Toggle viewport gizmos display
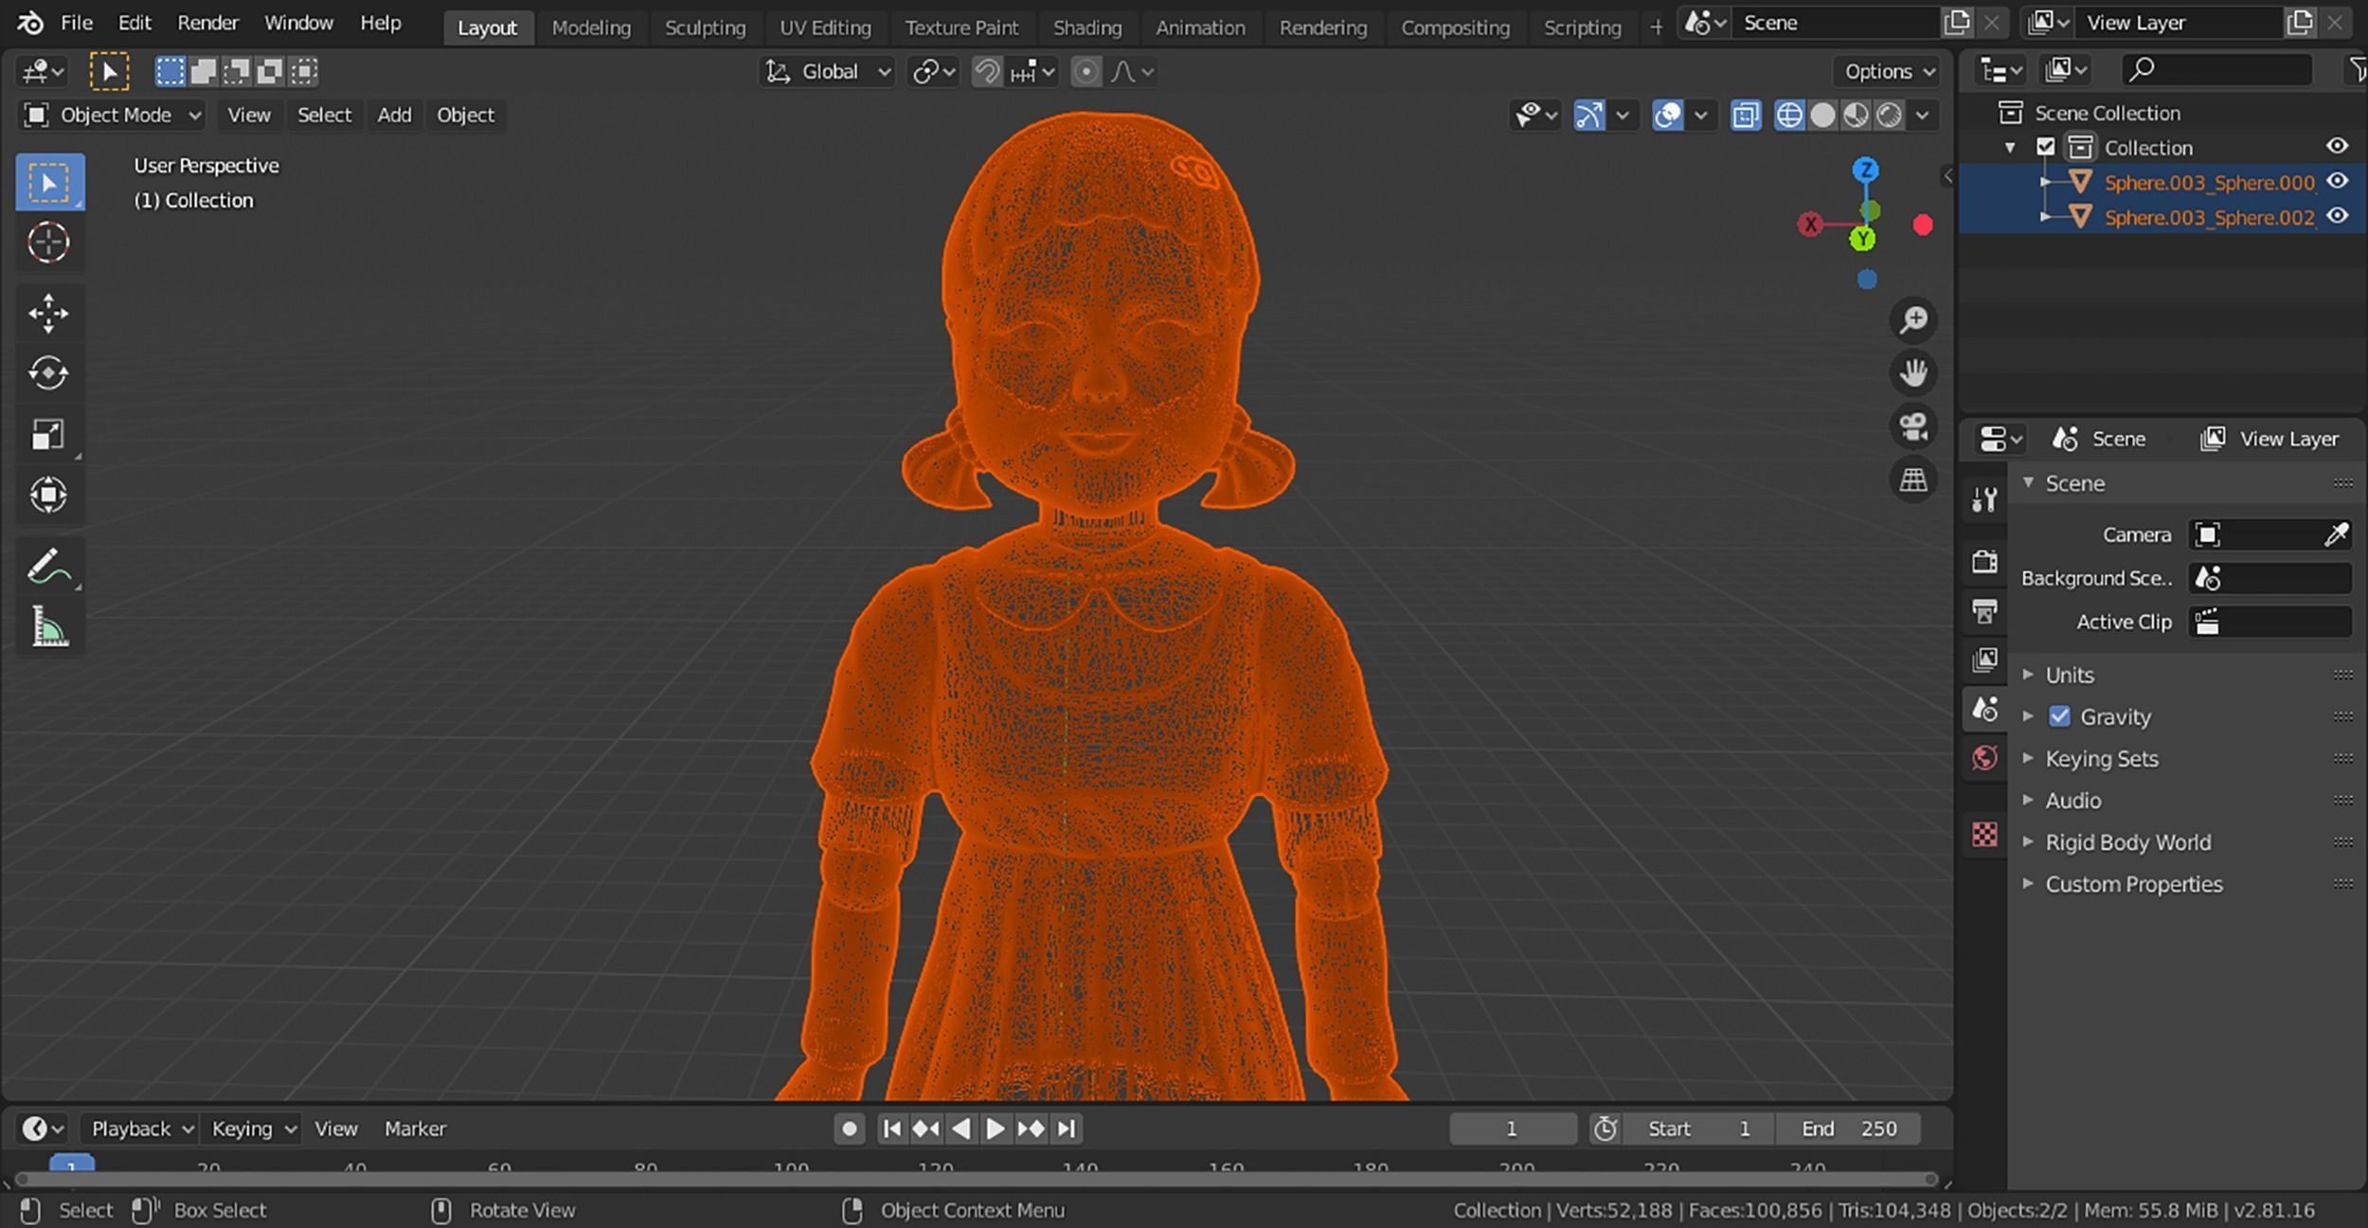Screen dimensions: 2368x1228 click(1589, 116)
